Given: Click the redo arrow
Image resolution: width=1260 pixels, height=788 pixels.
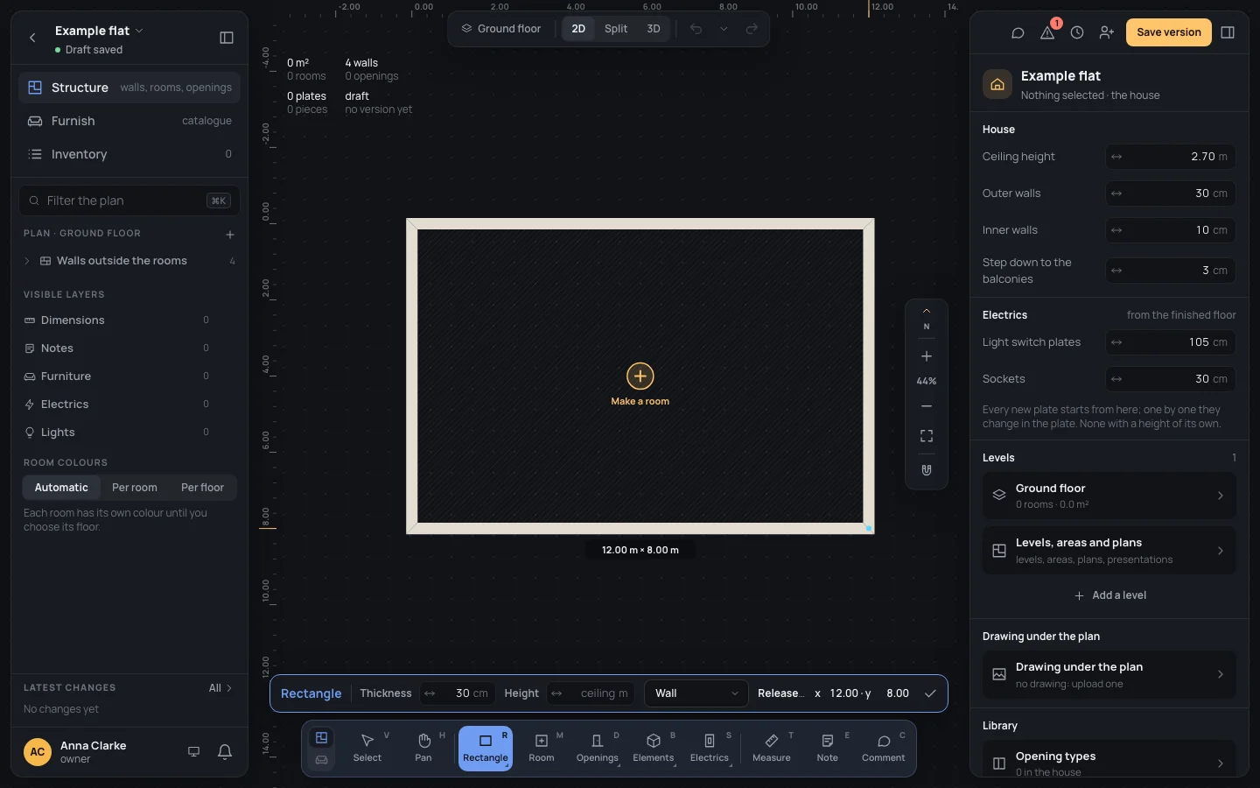Looking at the screenshot, I should pyautogui.click(x=752, y=29).
